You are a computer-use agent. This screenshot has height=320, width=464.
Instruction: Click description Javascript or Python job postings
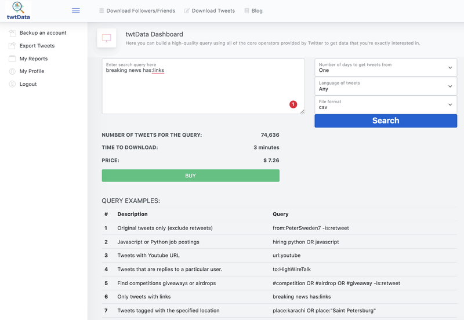(x=158, y=242)
